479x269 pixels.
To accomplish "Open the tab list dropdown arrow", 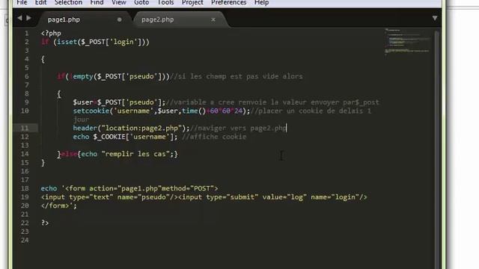I will pyautogui.click(x=435, y=18).
